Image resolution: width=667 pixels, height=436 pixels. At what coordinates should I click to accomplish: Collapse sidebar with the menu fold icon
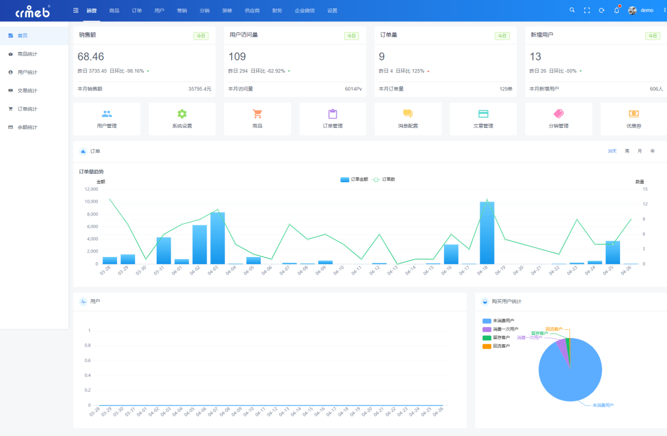76,10
